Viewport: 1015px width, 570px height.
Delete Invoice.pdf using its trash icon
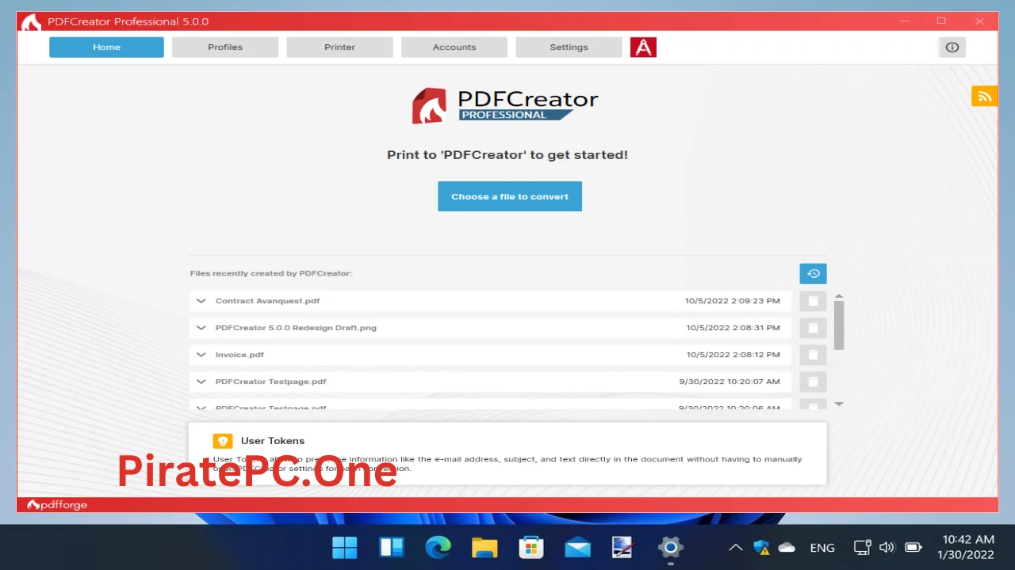click(x=813, y=355)
